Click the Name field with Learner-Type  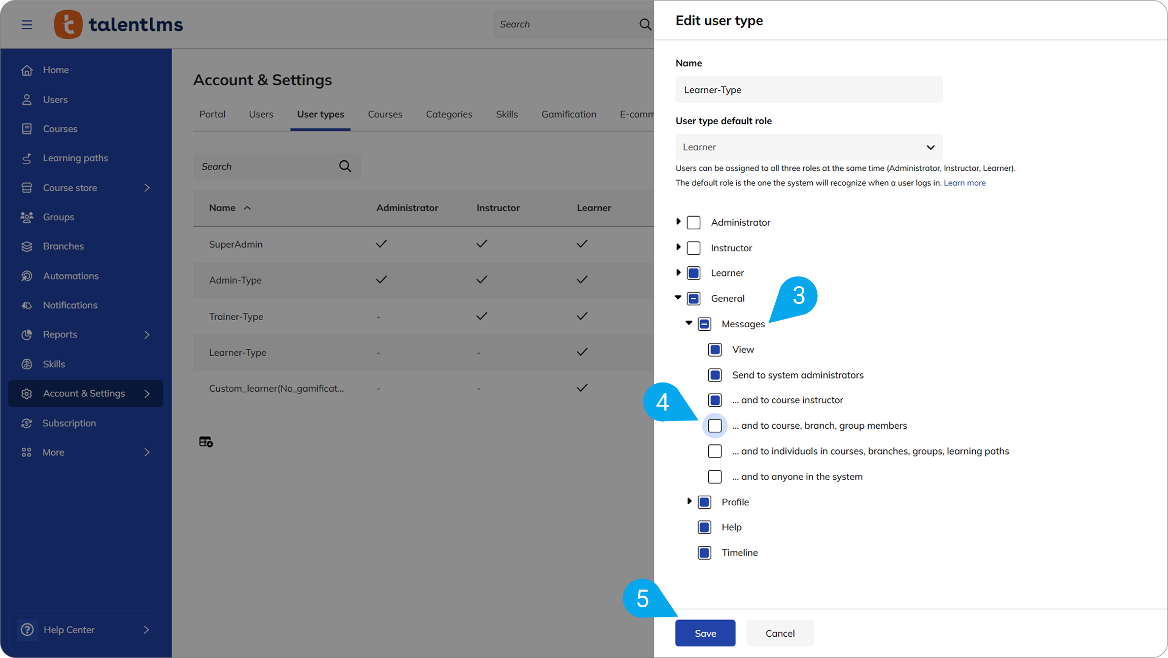pyautogui.click(x=808, y=90)
